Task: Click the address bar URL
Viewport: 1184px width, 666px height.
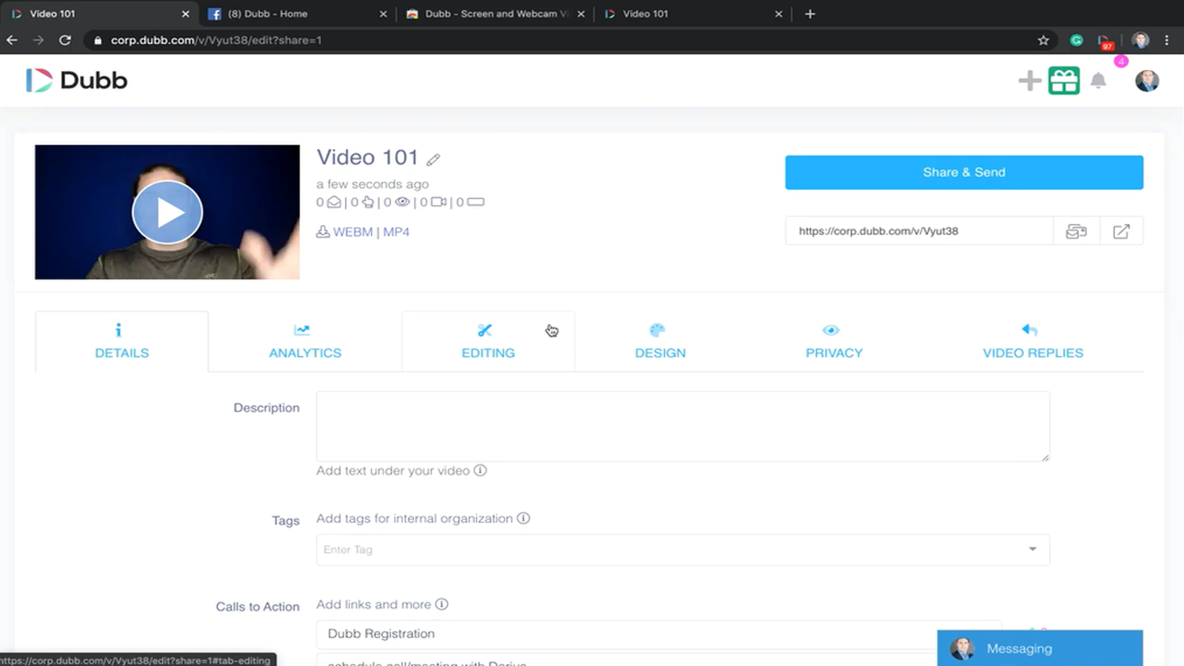Action: [x=216, y=40]
